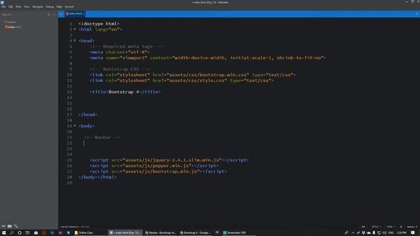
Task: Open the Edit menu
Action: click(10, 7)
